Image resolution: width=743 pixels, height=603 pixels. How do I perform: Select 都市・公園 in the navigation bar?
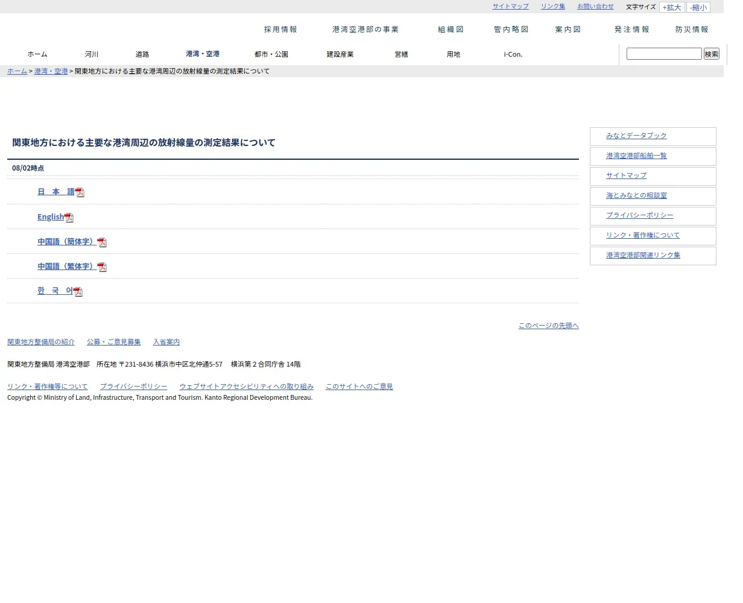pyautogui.click(x=271, y=54)
